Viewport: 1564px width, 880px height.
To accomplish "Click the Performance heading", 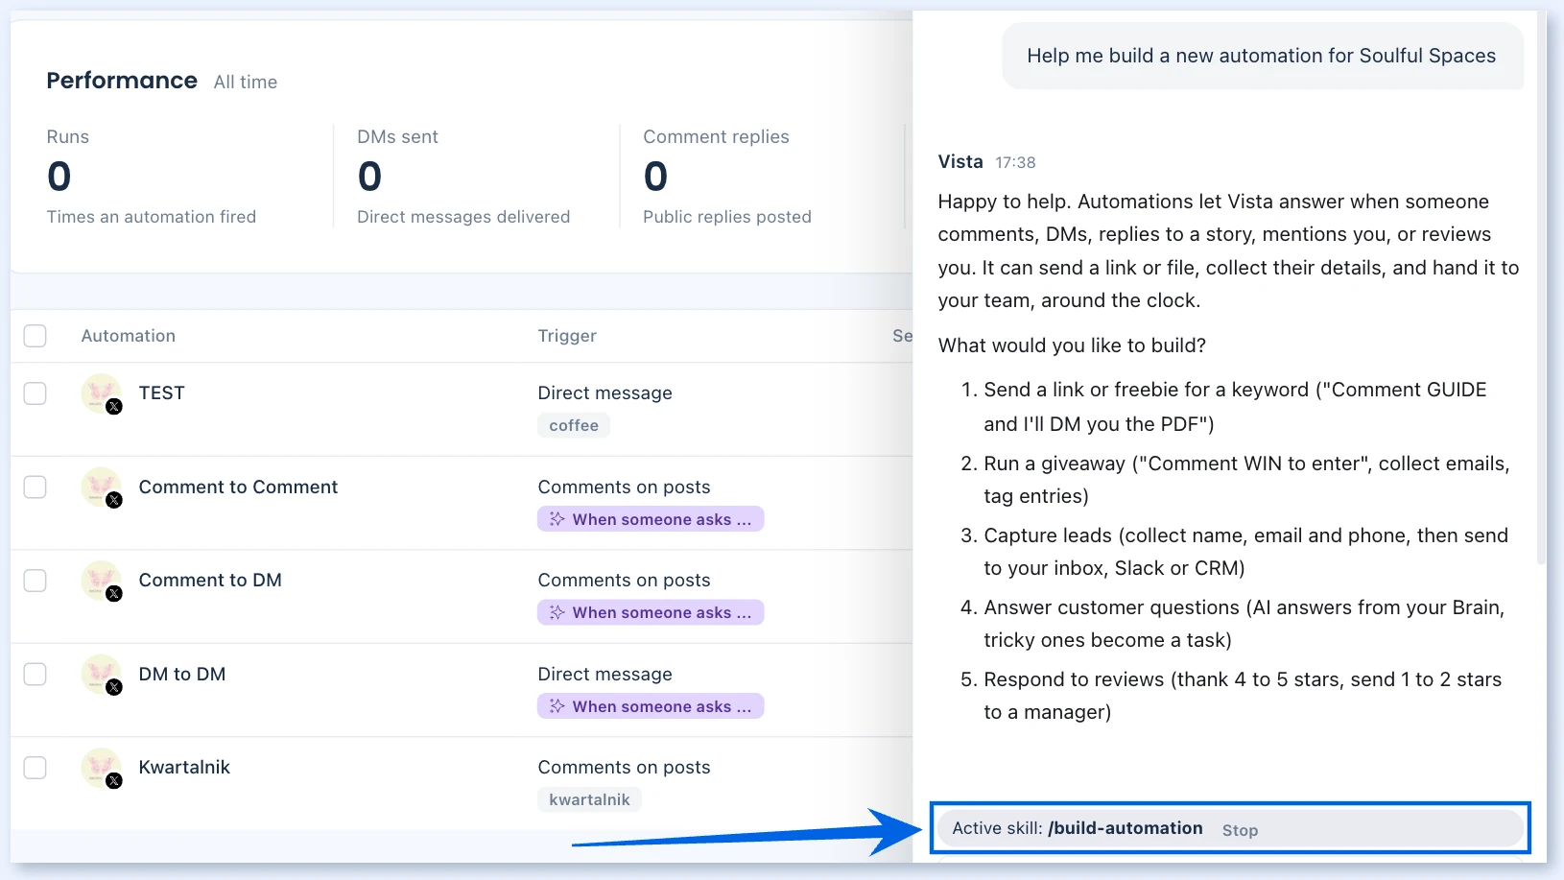I will pyautogui.click(x=122, y=81).
